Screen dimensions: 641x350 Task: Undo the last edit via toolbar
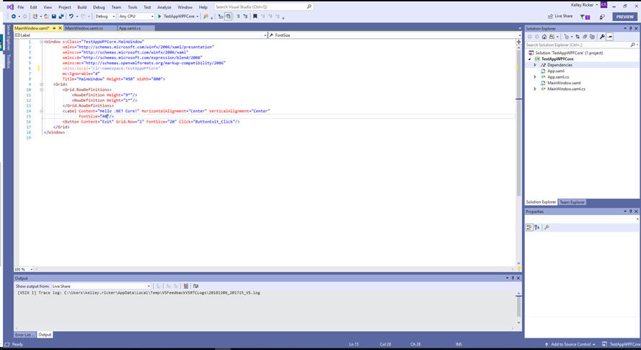(71, 17)
